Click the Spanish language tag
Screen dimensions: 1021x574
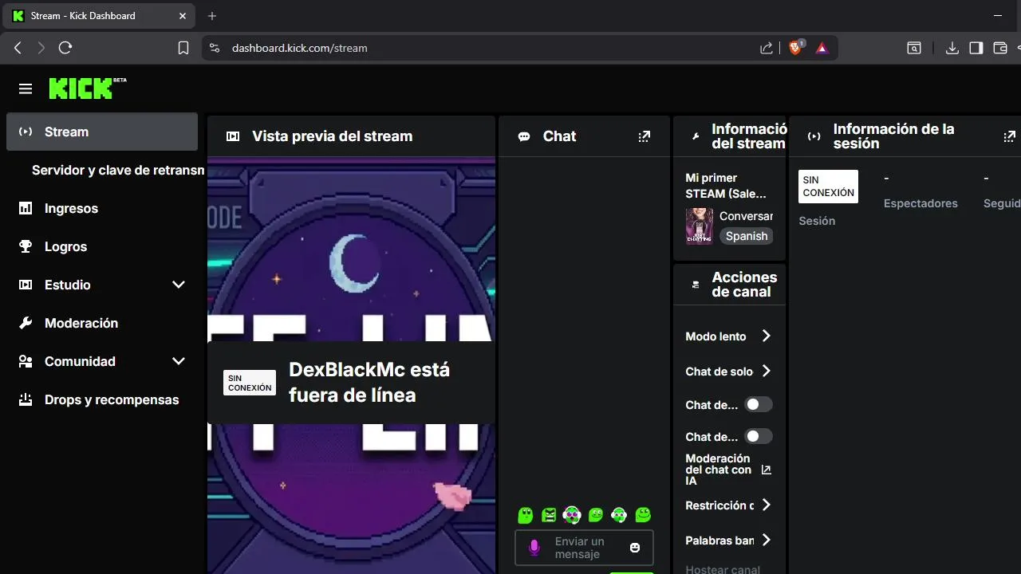[x=747, y=236]
